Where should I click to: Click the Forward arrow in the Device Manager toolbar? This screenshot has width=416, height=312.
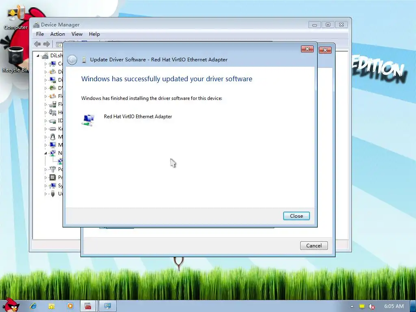click(x=47, y=44)
